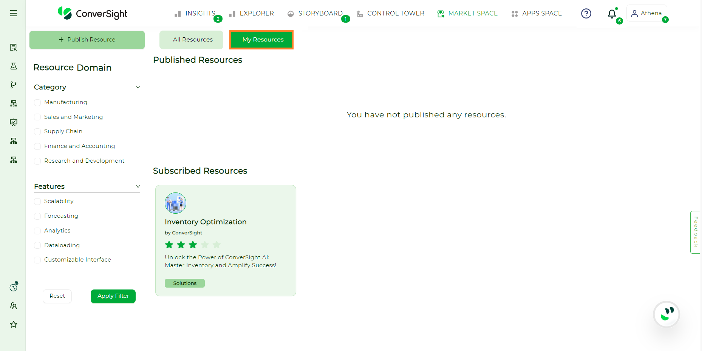Screen dimensions: 702x351
Task: Click the no published resources message
Action: pos(426,115)
